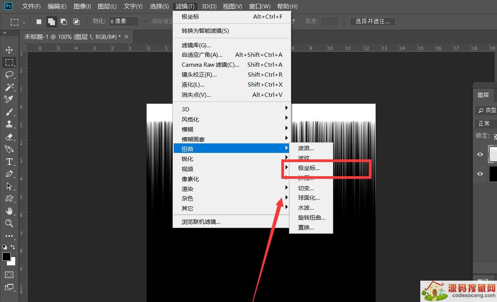The image size is (497, 302).
Task: Reset default foreground and background colors
Action: [x=5, y=247]
